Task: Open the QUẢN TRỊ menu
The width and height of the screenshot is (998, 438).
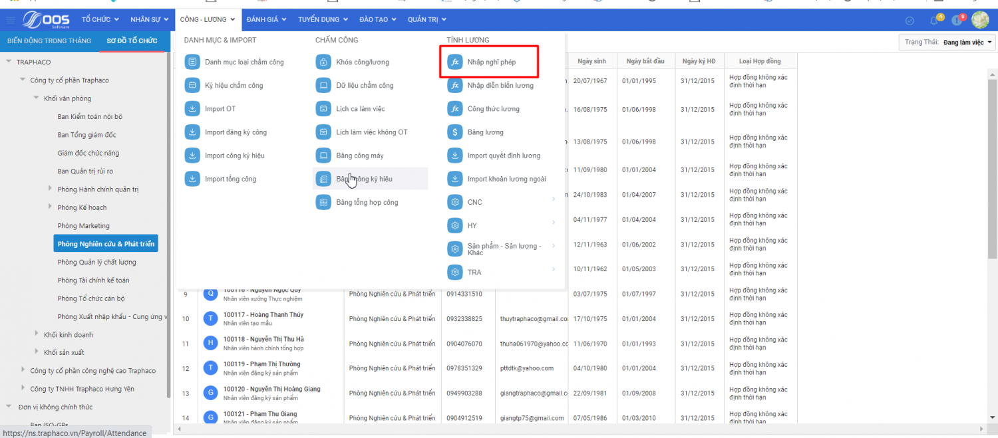Action: click(x=426, y=19)
